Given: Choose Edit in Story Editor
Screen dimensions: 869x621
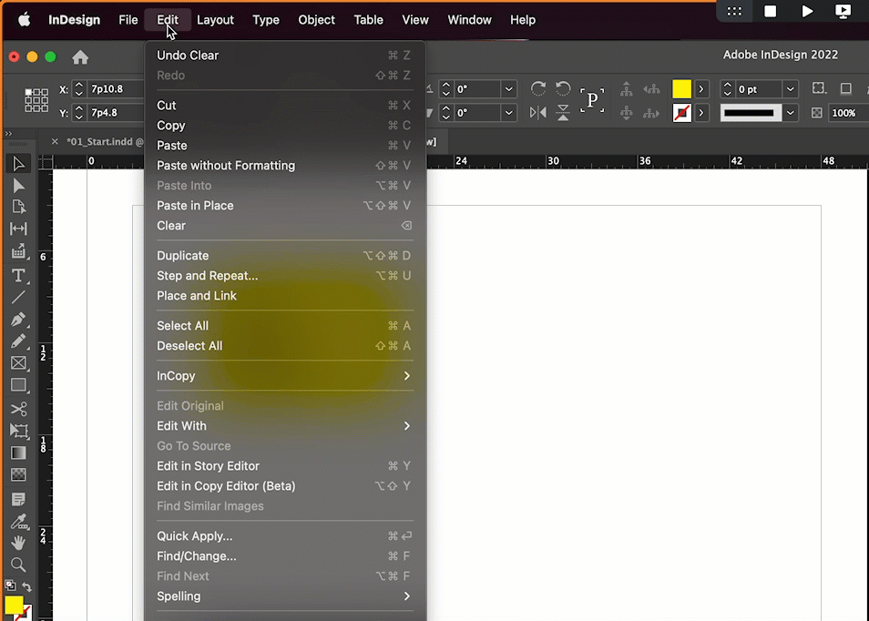Looking at the screenshot, I should (x=285, y=466).
